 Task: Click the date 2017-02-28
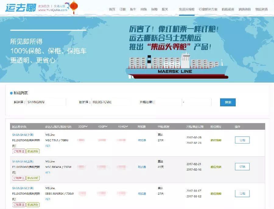[194, 137]
